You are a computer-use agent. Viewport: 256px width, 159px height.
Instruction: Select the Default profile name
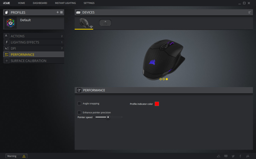25,20
